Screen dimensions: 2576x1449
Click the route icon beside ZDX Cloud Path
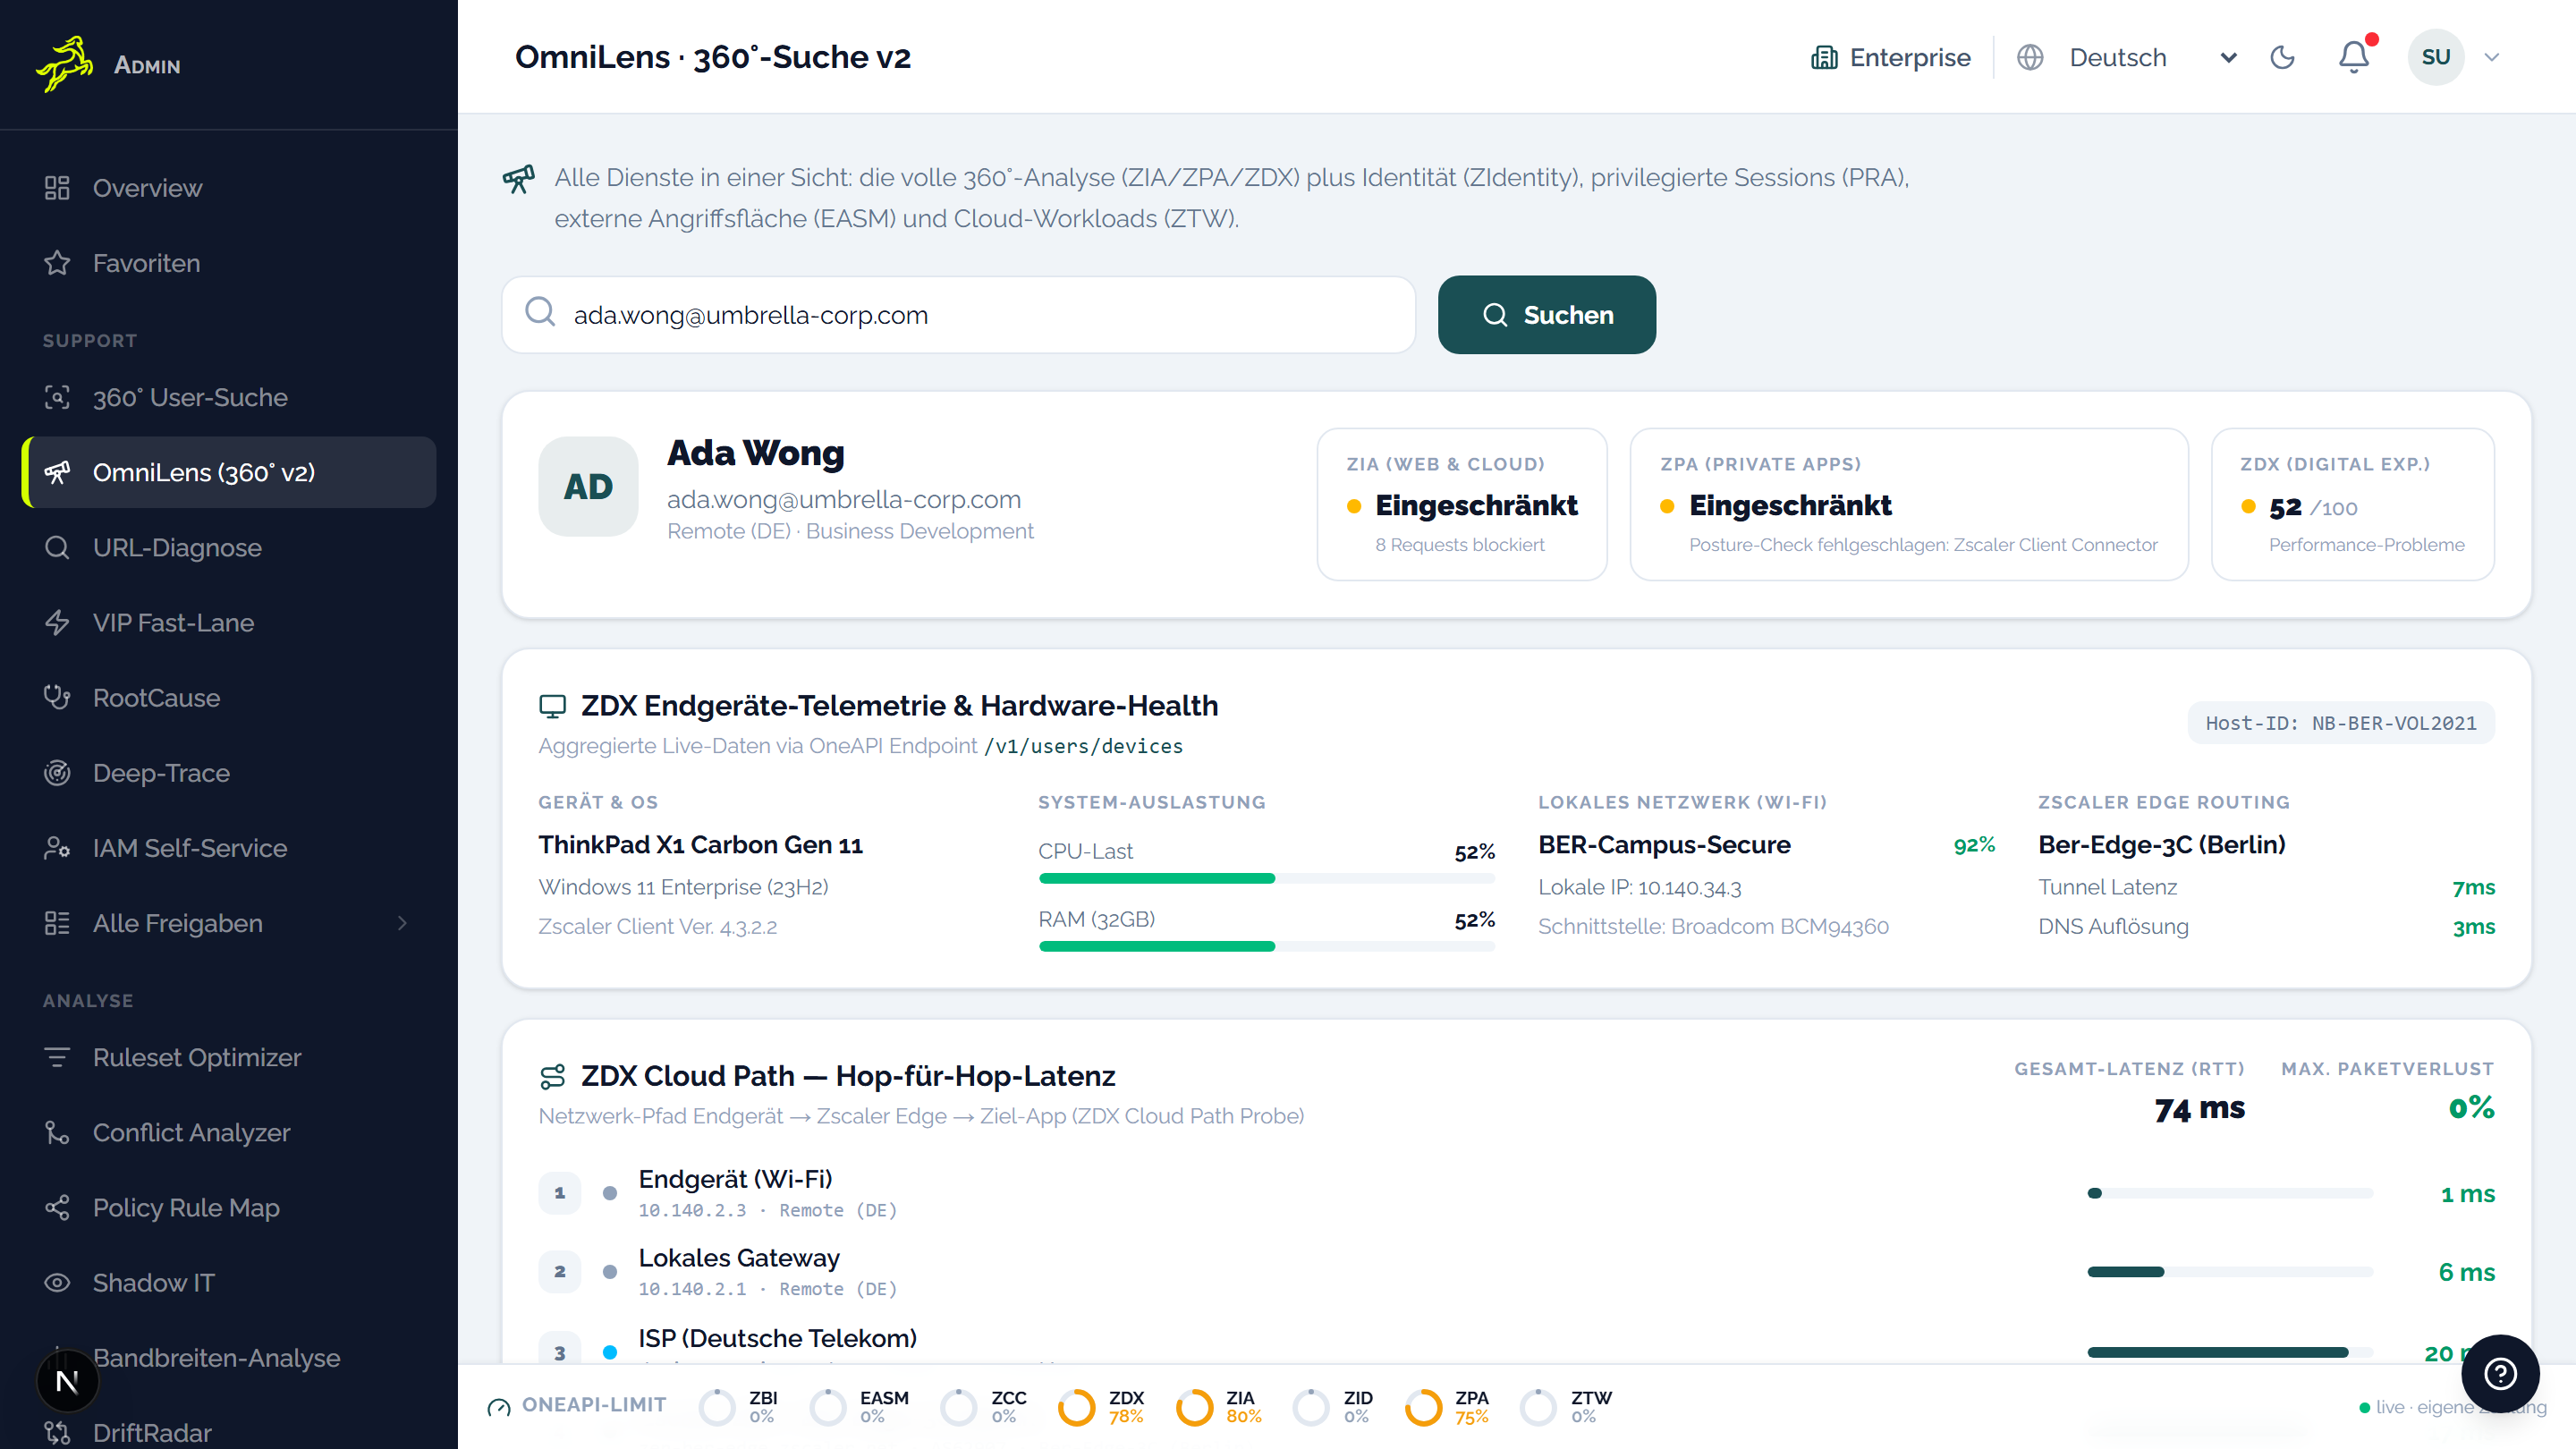point(552,1076)
